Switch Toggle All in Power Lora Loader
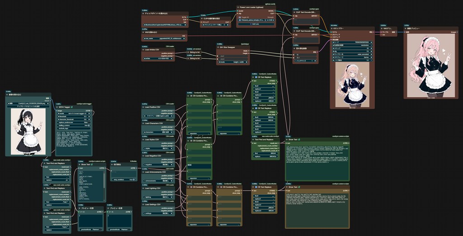The height and width of the screenshot is (236, 463). click(x=240, y=17)
